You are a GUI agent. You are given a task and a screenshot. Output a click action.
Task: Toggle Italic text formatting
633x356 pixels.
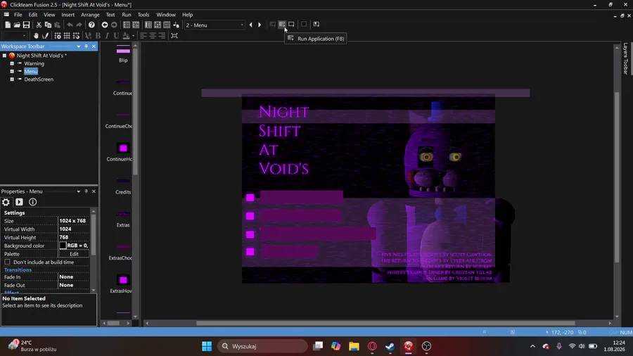[107, 35]
